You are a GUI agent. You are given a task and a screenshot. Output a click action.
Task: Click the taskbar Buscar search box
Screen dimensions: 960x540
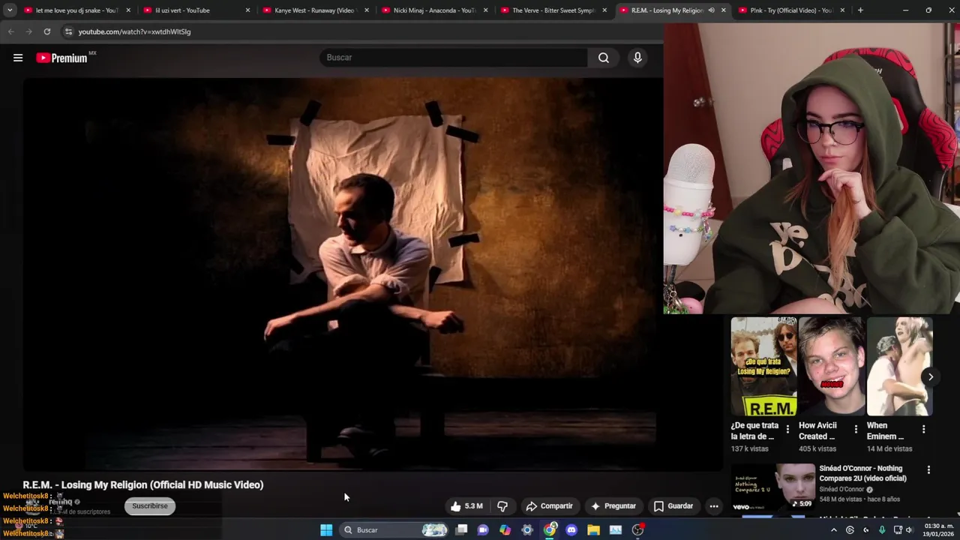(x=394, y=530)
